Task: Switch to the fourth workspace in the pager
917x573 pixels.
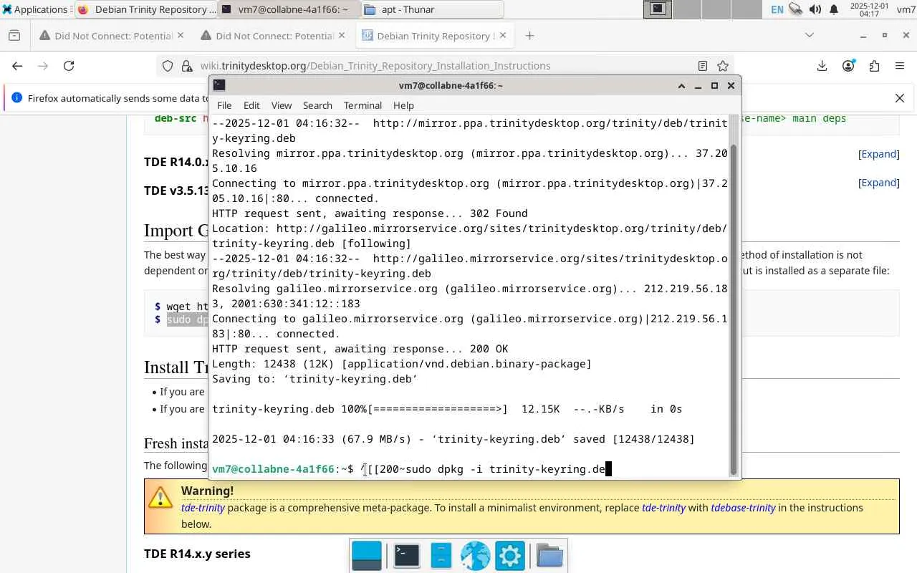Action: 748,9
